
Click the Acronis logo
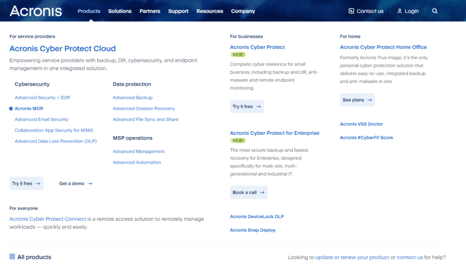[35, 11]
